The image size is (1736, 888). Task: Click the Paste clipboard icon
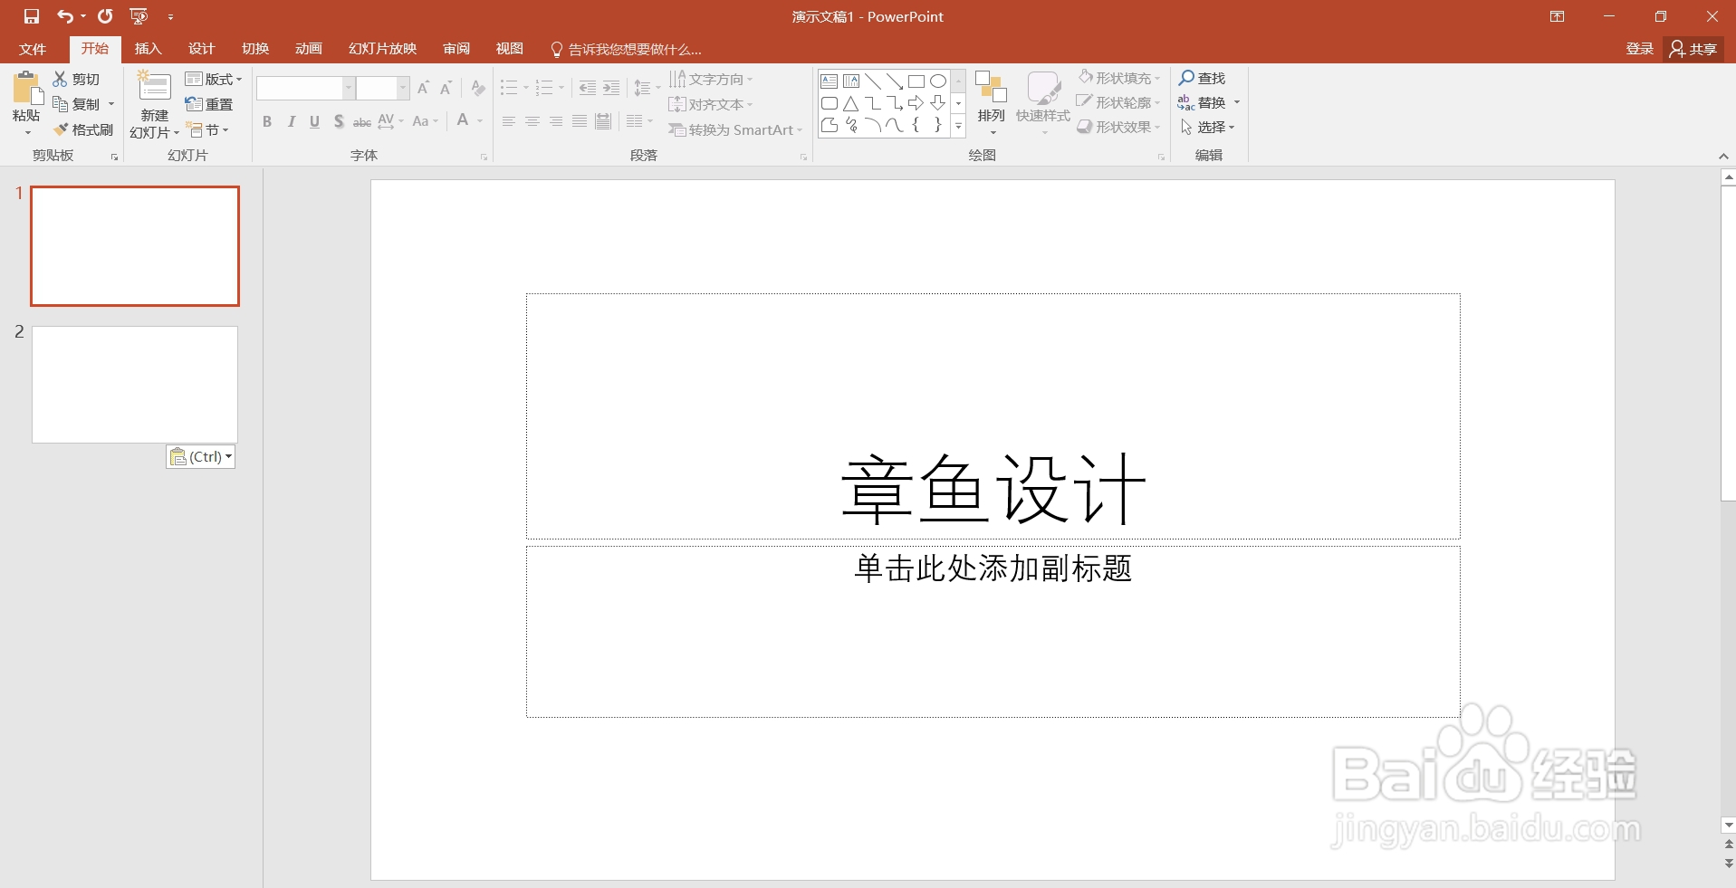pos(26,89)
